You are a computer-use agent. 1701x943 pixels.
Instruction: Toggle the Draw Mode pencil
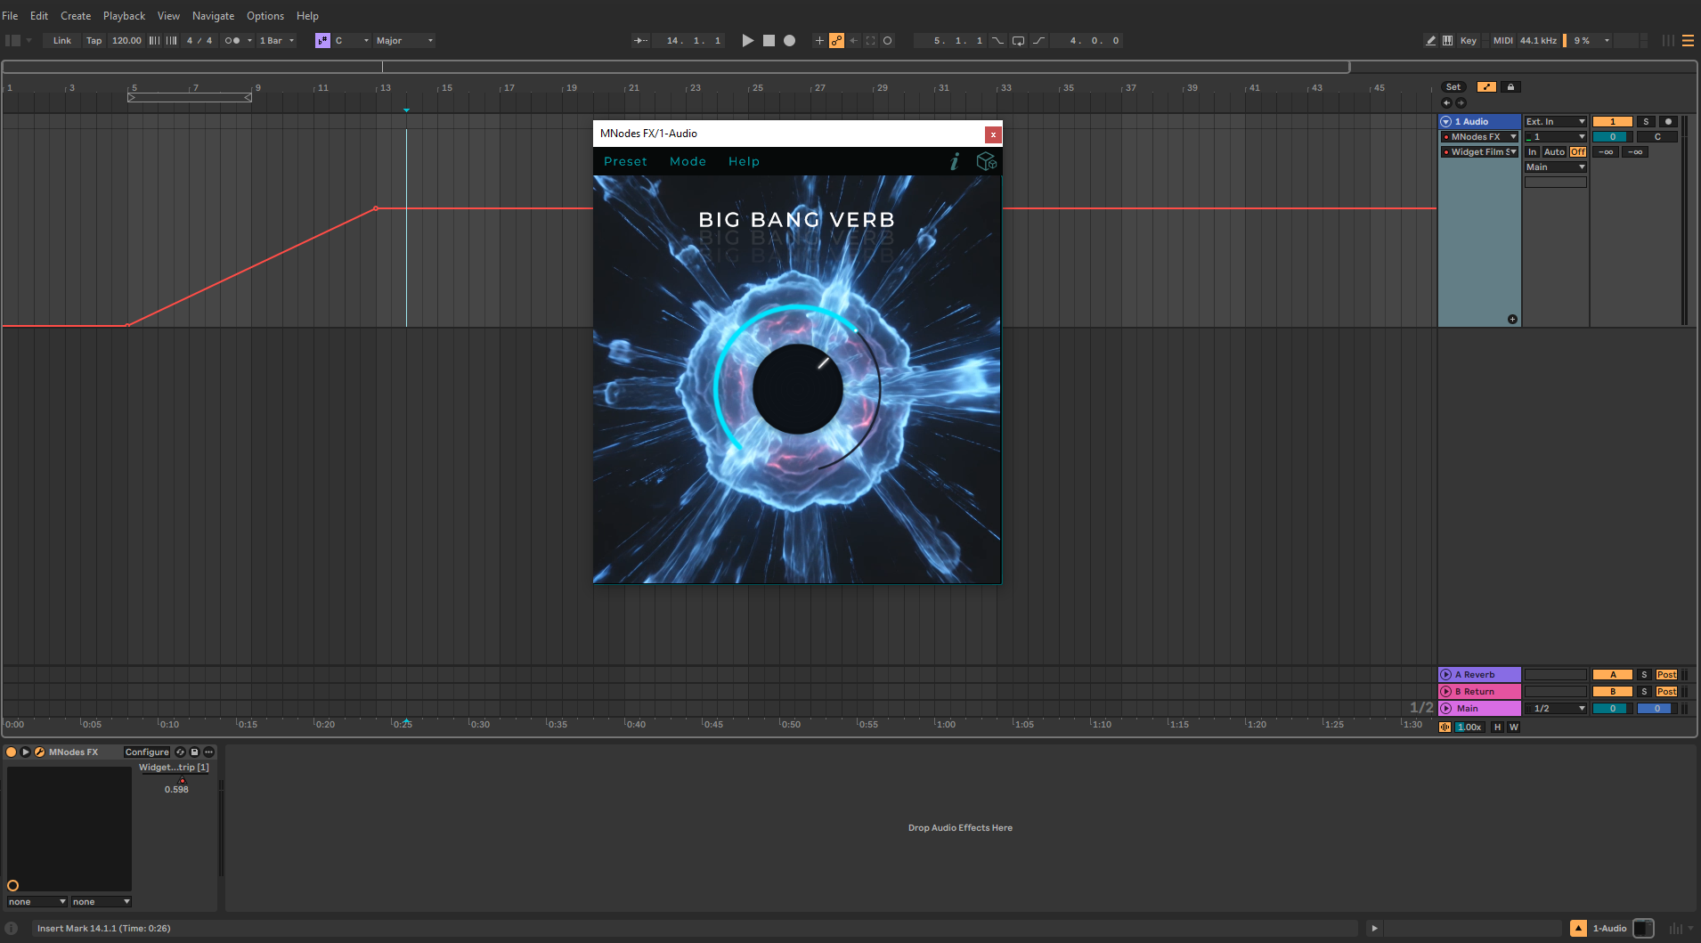pyautogui.click(x=1430, y=41)
